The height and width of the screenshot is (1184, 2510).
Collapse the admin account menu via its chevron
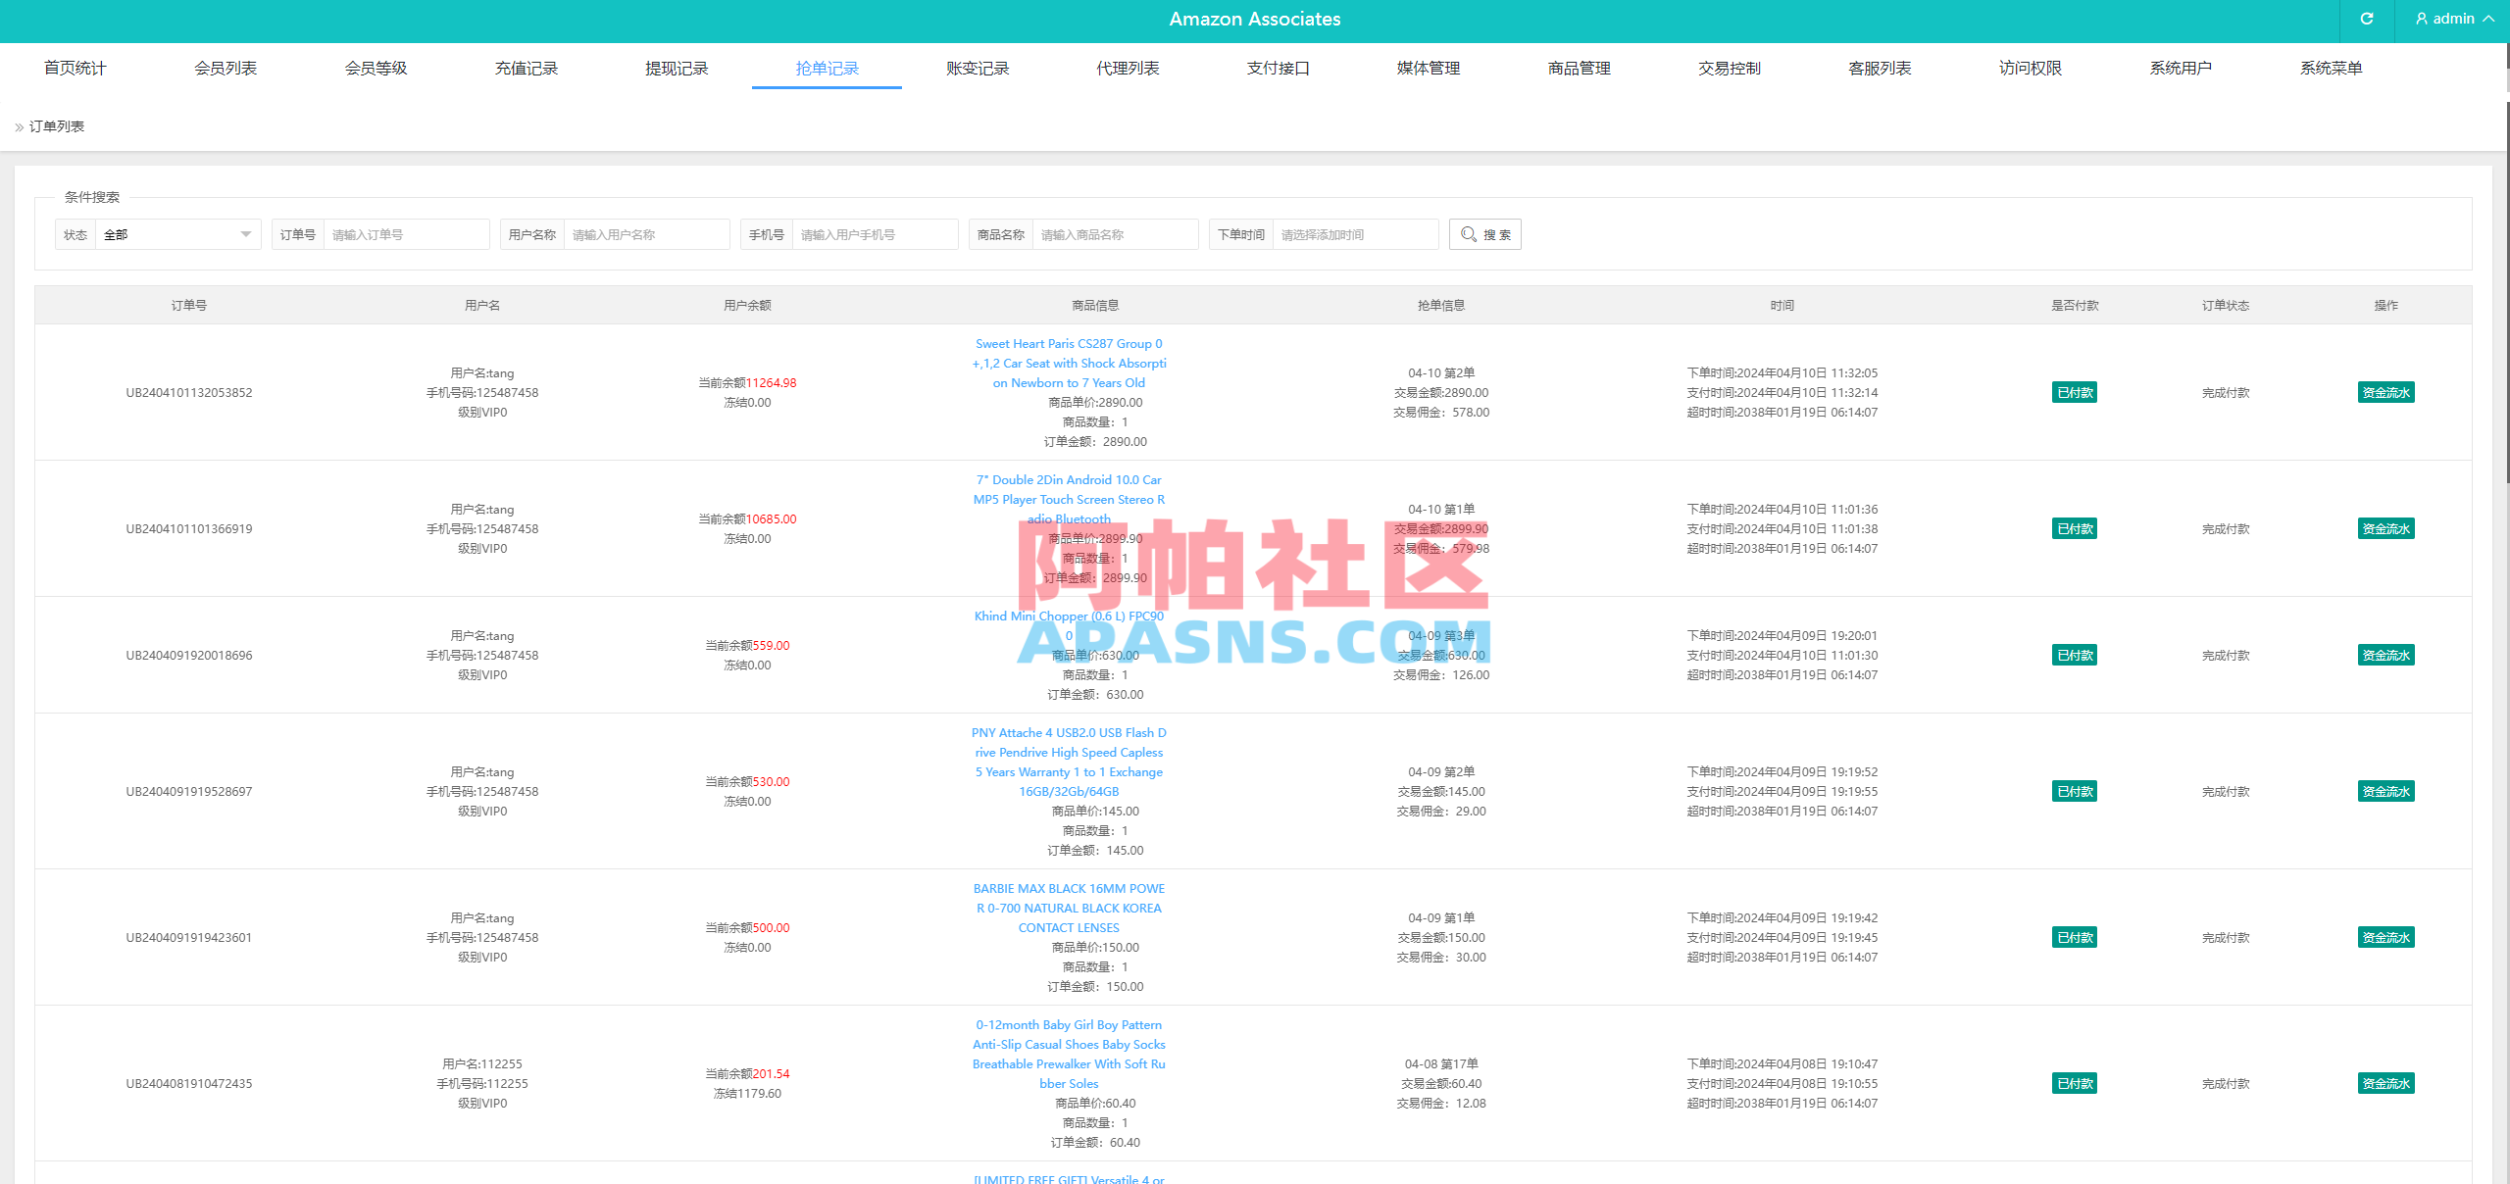coord(2488,19)
